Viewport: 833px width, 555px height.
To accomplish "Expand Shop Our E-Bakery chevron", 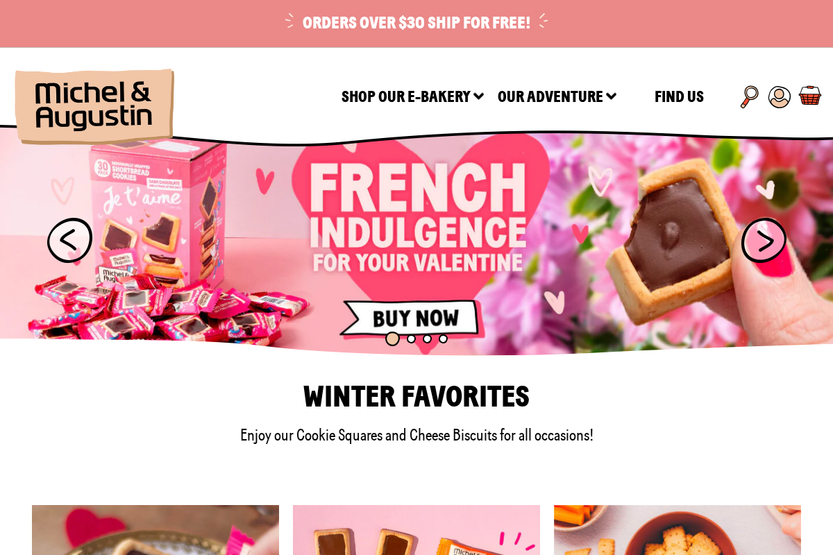I will coord(478,96).
